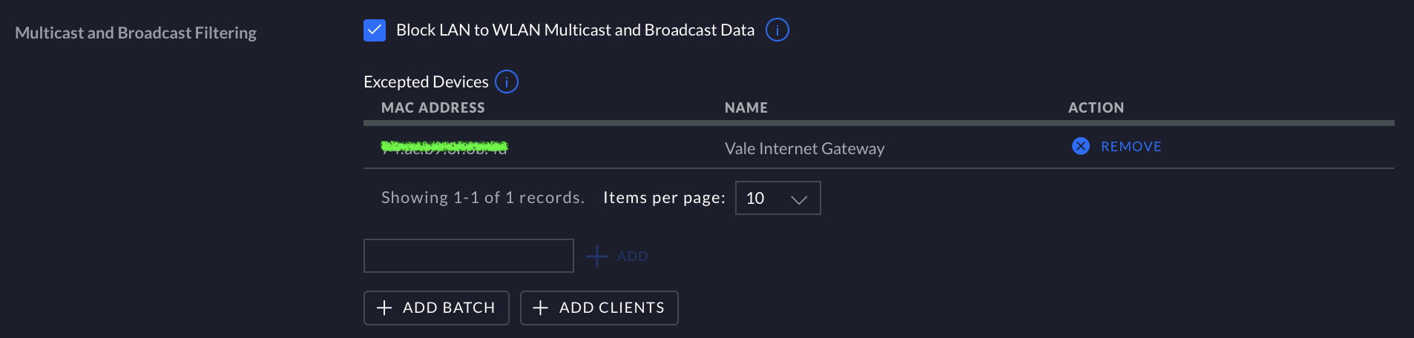Click the blue X remove icon
Image resolution: width=1414 pixels, height=338 pixels.
(x=1080, y=146)
